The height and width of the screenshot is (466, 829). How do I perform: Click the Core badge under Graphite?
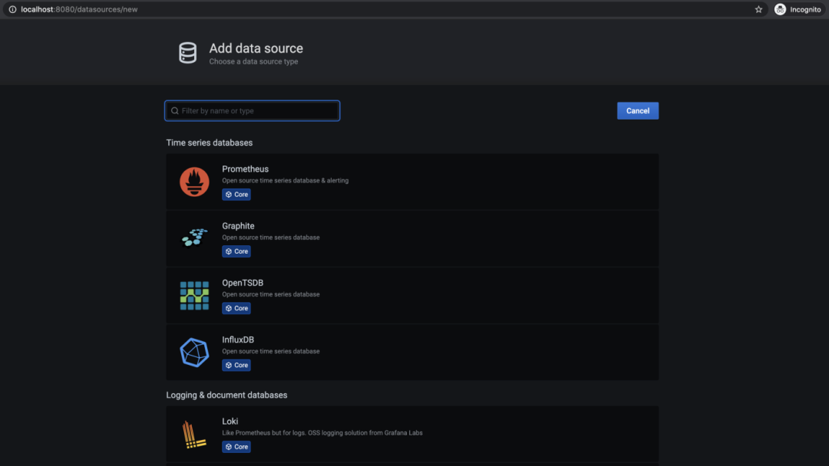coord(236,251)
